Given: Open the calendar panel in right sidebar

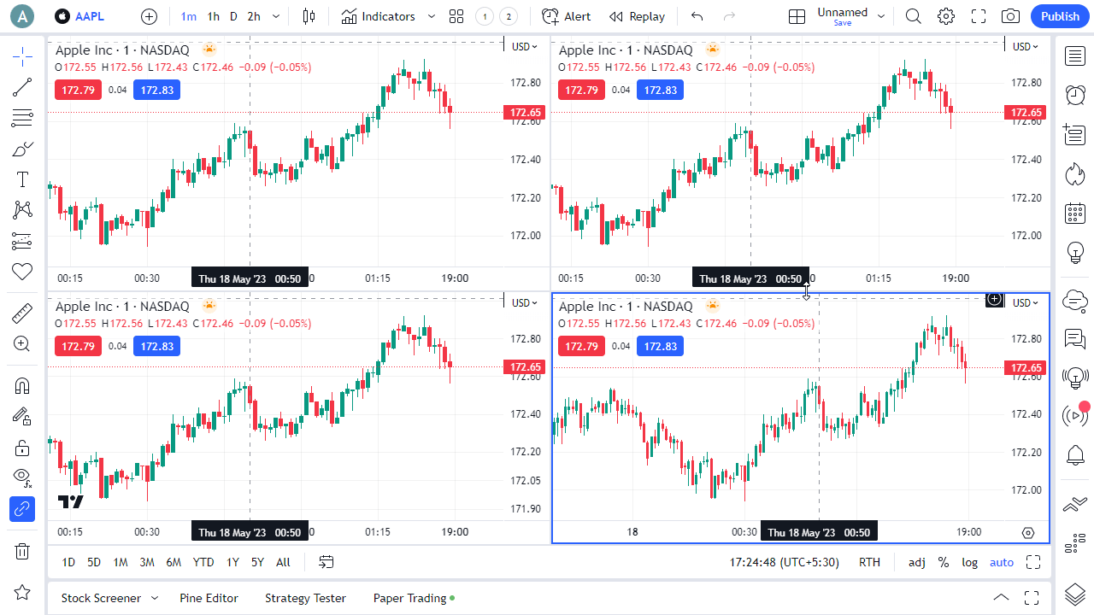Looking at the screenshot, I should [x=1074, y=213].
